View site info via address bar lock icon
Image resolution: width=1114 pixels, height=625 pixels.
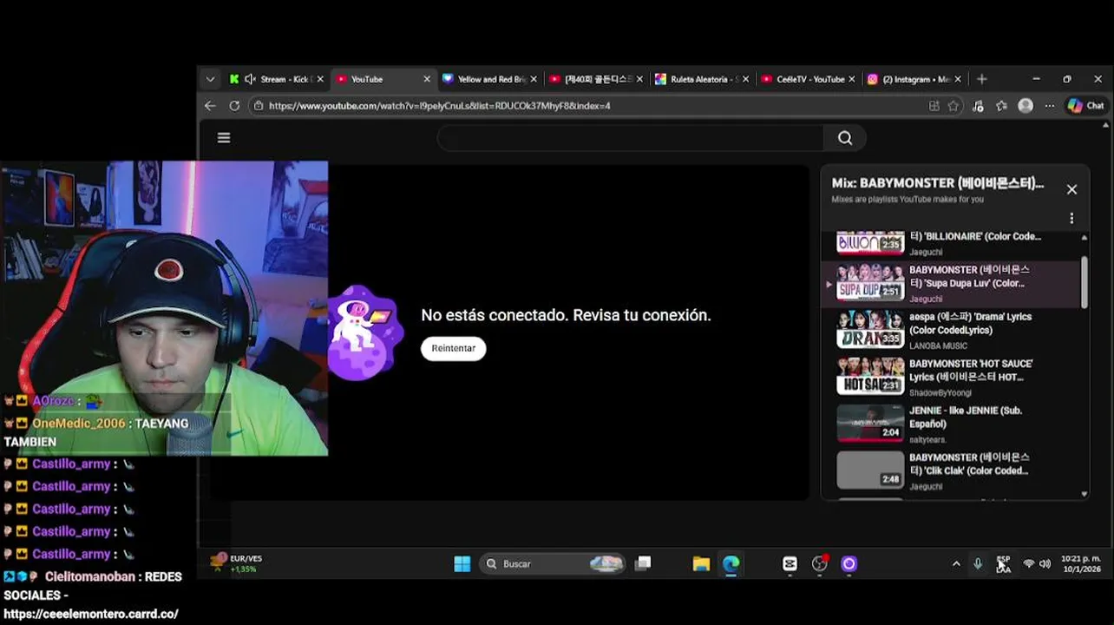pyautogui.click(x=258, y=106)
